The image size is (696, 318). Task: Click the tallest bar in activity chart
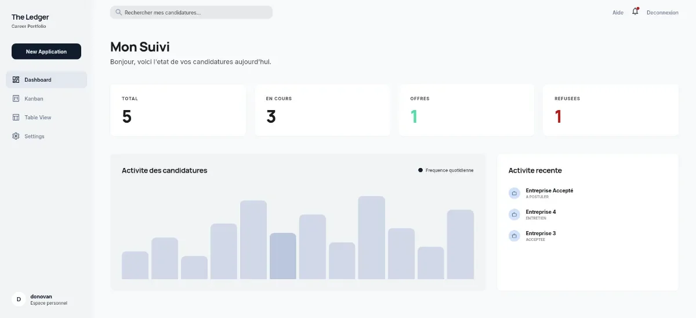(372, 237)
